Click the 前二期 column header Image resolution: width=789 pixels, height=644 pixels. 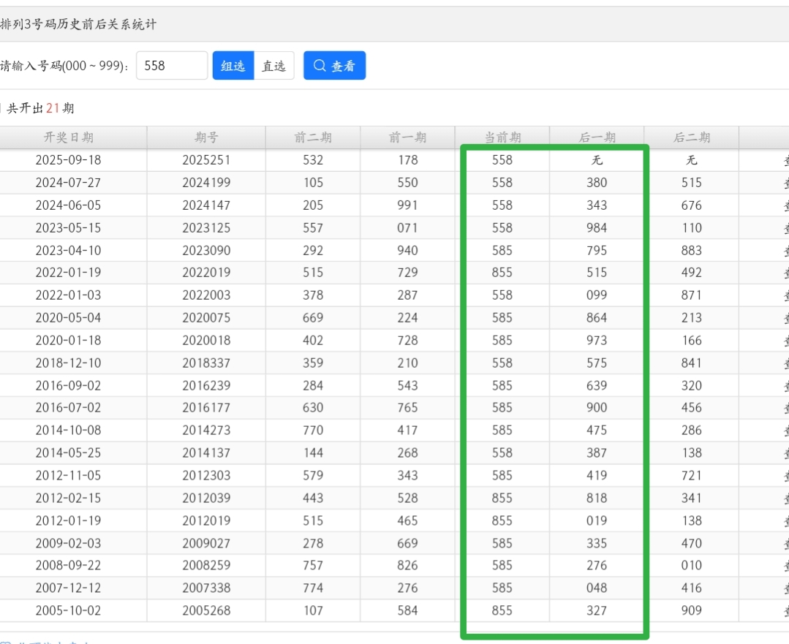click(x=313, y=137)
